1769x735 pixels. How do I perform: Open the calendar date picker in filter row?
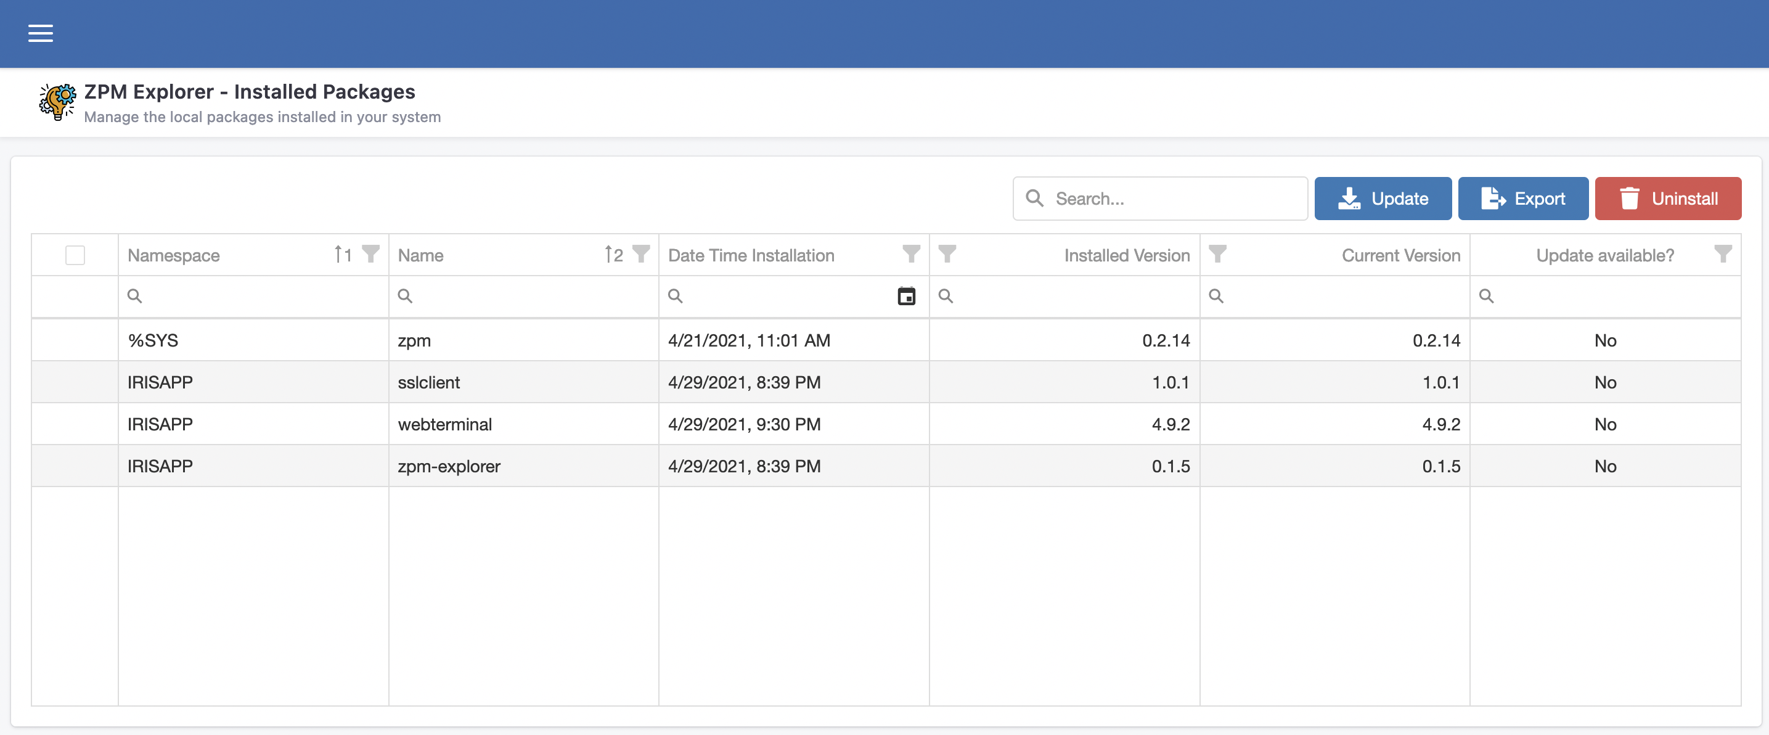[x=907, y=296]
